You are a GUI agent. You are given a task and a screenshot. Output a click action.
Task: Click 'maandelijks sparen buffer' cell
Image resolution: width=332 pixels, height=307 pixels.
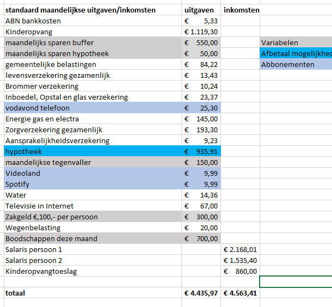coord(93,42)
